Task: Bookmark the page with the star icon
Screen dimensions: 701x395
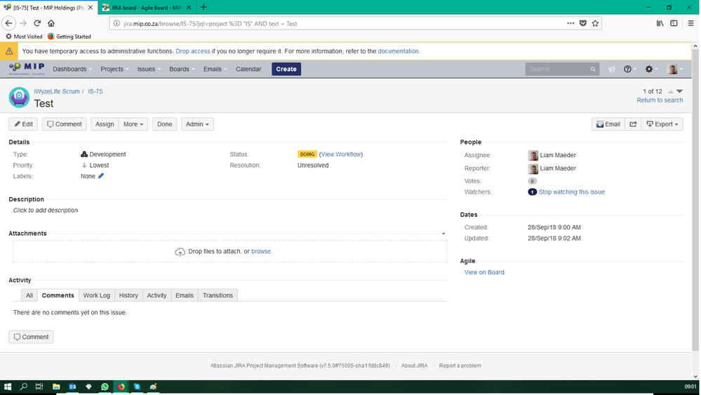Action: (x=595, y=23)
